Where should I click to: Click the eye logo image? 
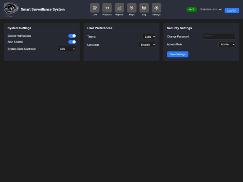(x=11, y=9)
